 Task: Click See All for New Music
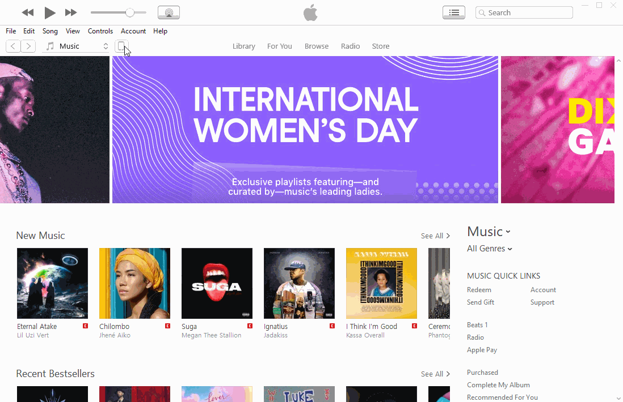tap(435, 236)
